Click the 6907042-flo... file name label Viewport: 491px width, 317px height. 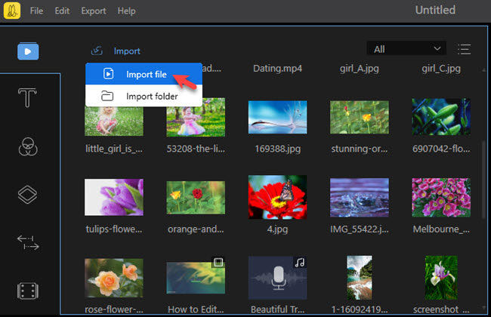(x=441, y=149)
